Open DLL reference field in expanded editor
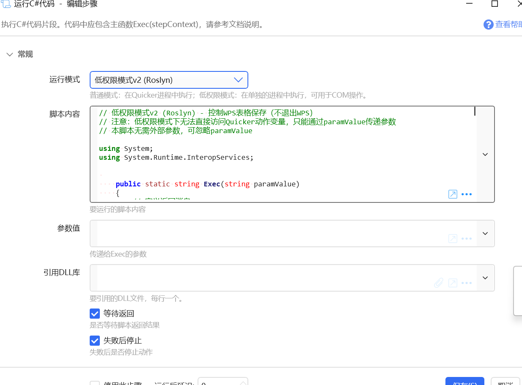This screenshot has width=522, height=385. click(x=453, y=283)
